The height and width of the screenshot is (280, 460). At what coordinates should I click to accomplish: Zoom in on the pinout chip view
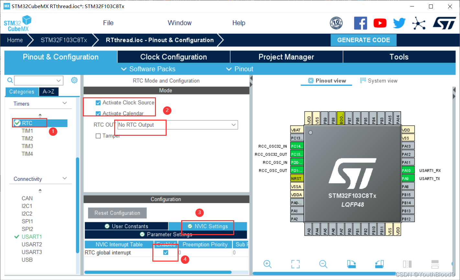point(268,264)
